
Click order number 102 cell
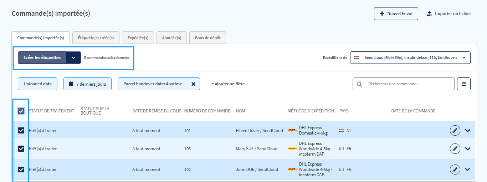tap(188, 170)
